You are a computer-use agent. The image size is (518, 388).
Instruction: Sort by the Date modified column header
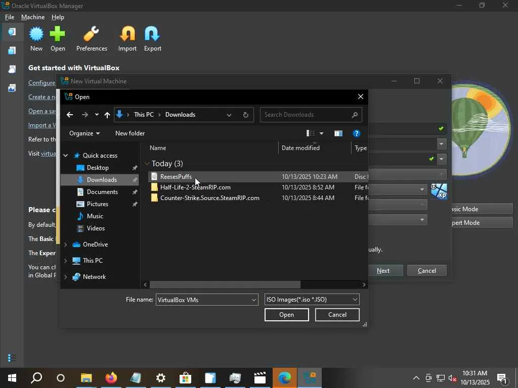(315, 148)
